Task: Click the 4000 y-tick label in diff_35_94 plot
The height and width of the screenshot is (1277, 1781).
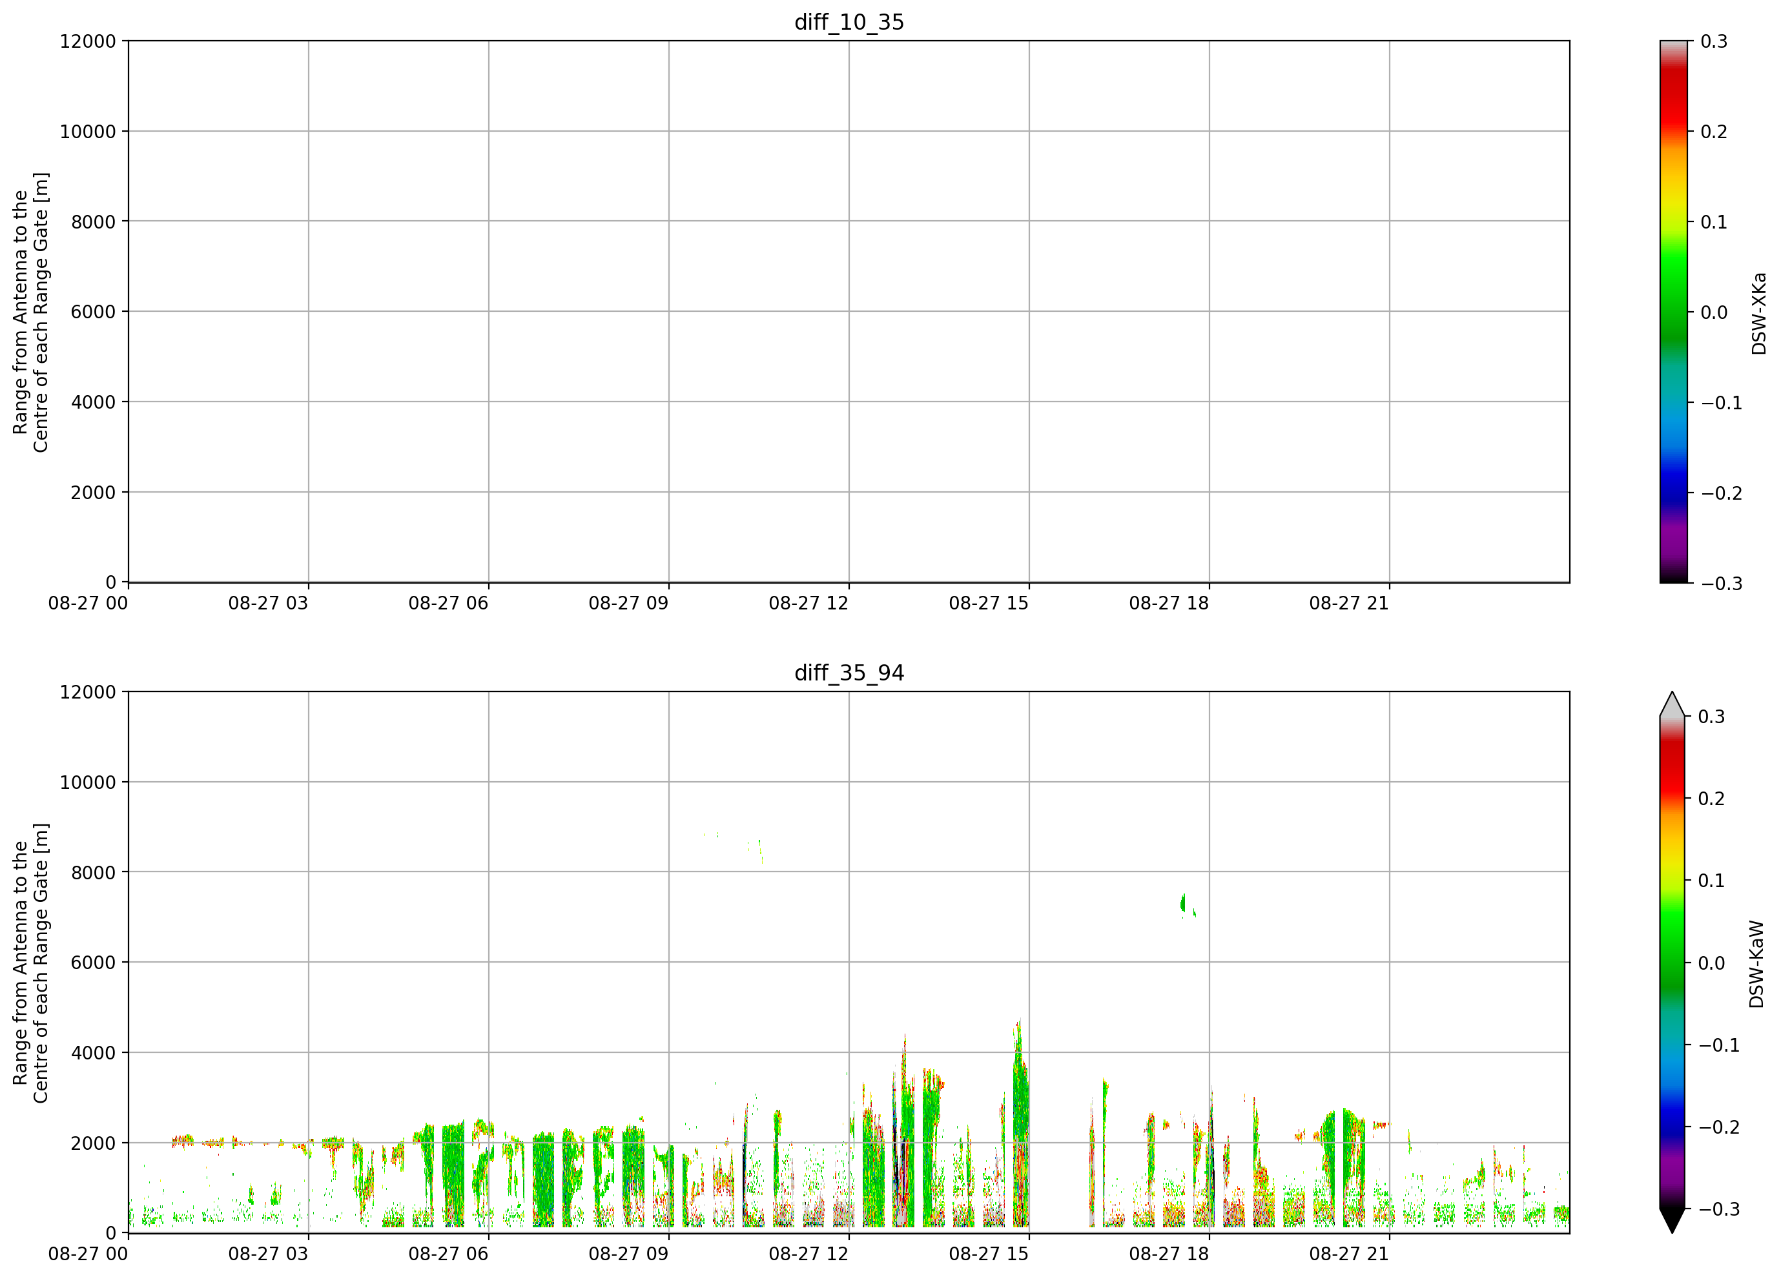Action: coord(92,1052)
